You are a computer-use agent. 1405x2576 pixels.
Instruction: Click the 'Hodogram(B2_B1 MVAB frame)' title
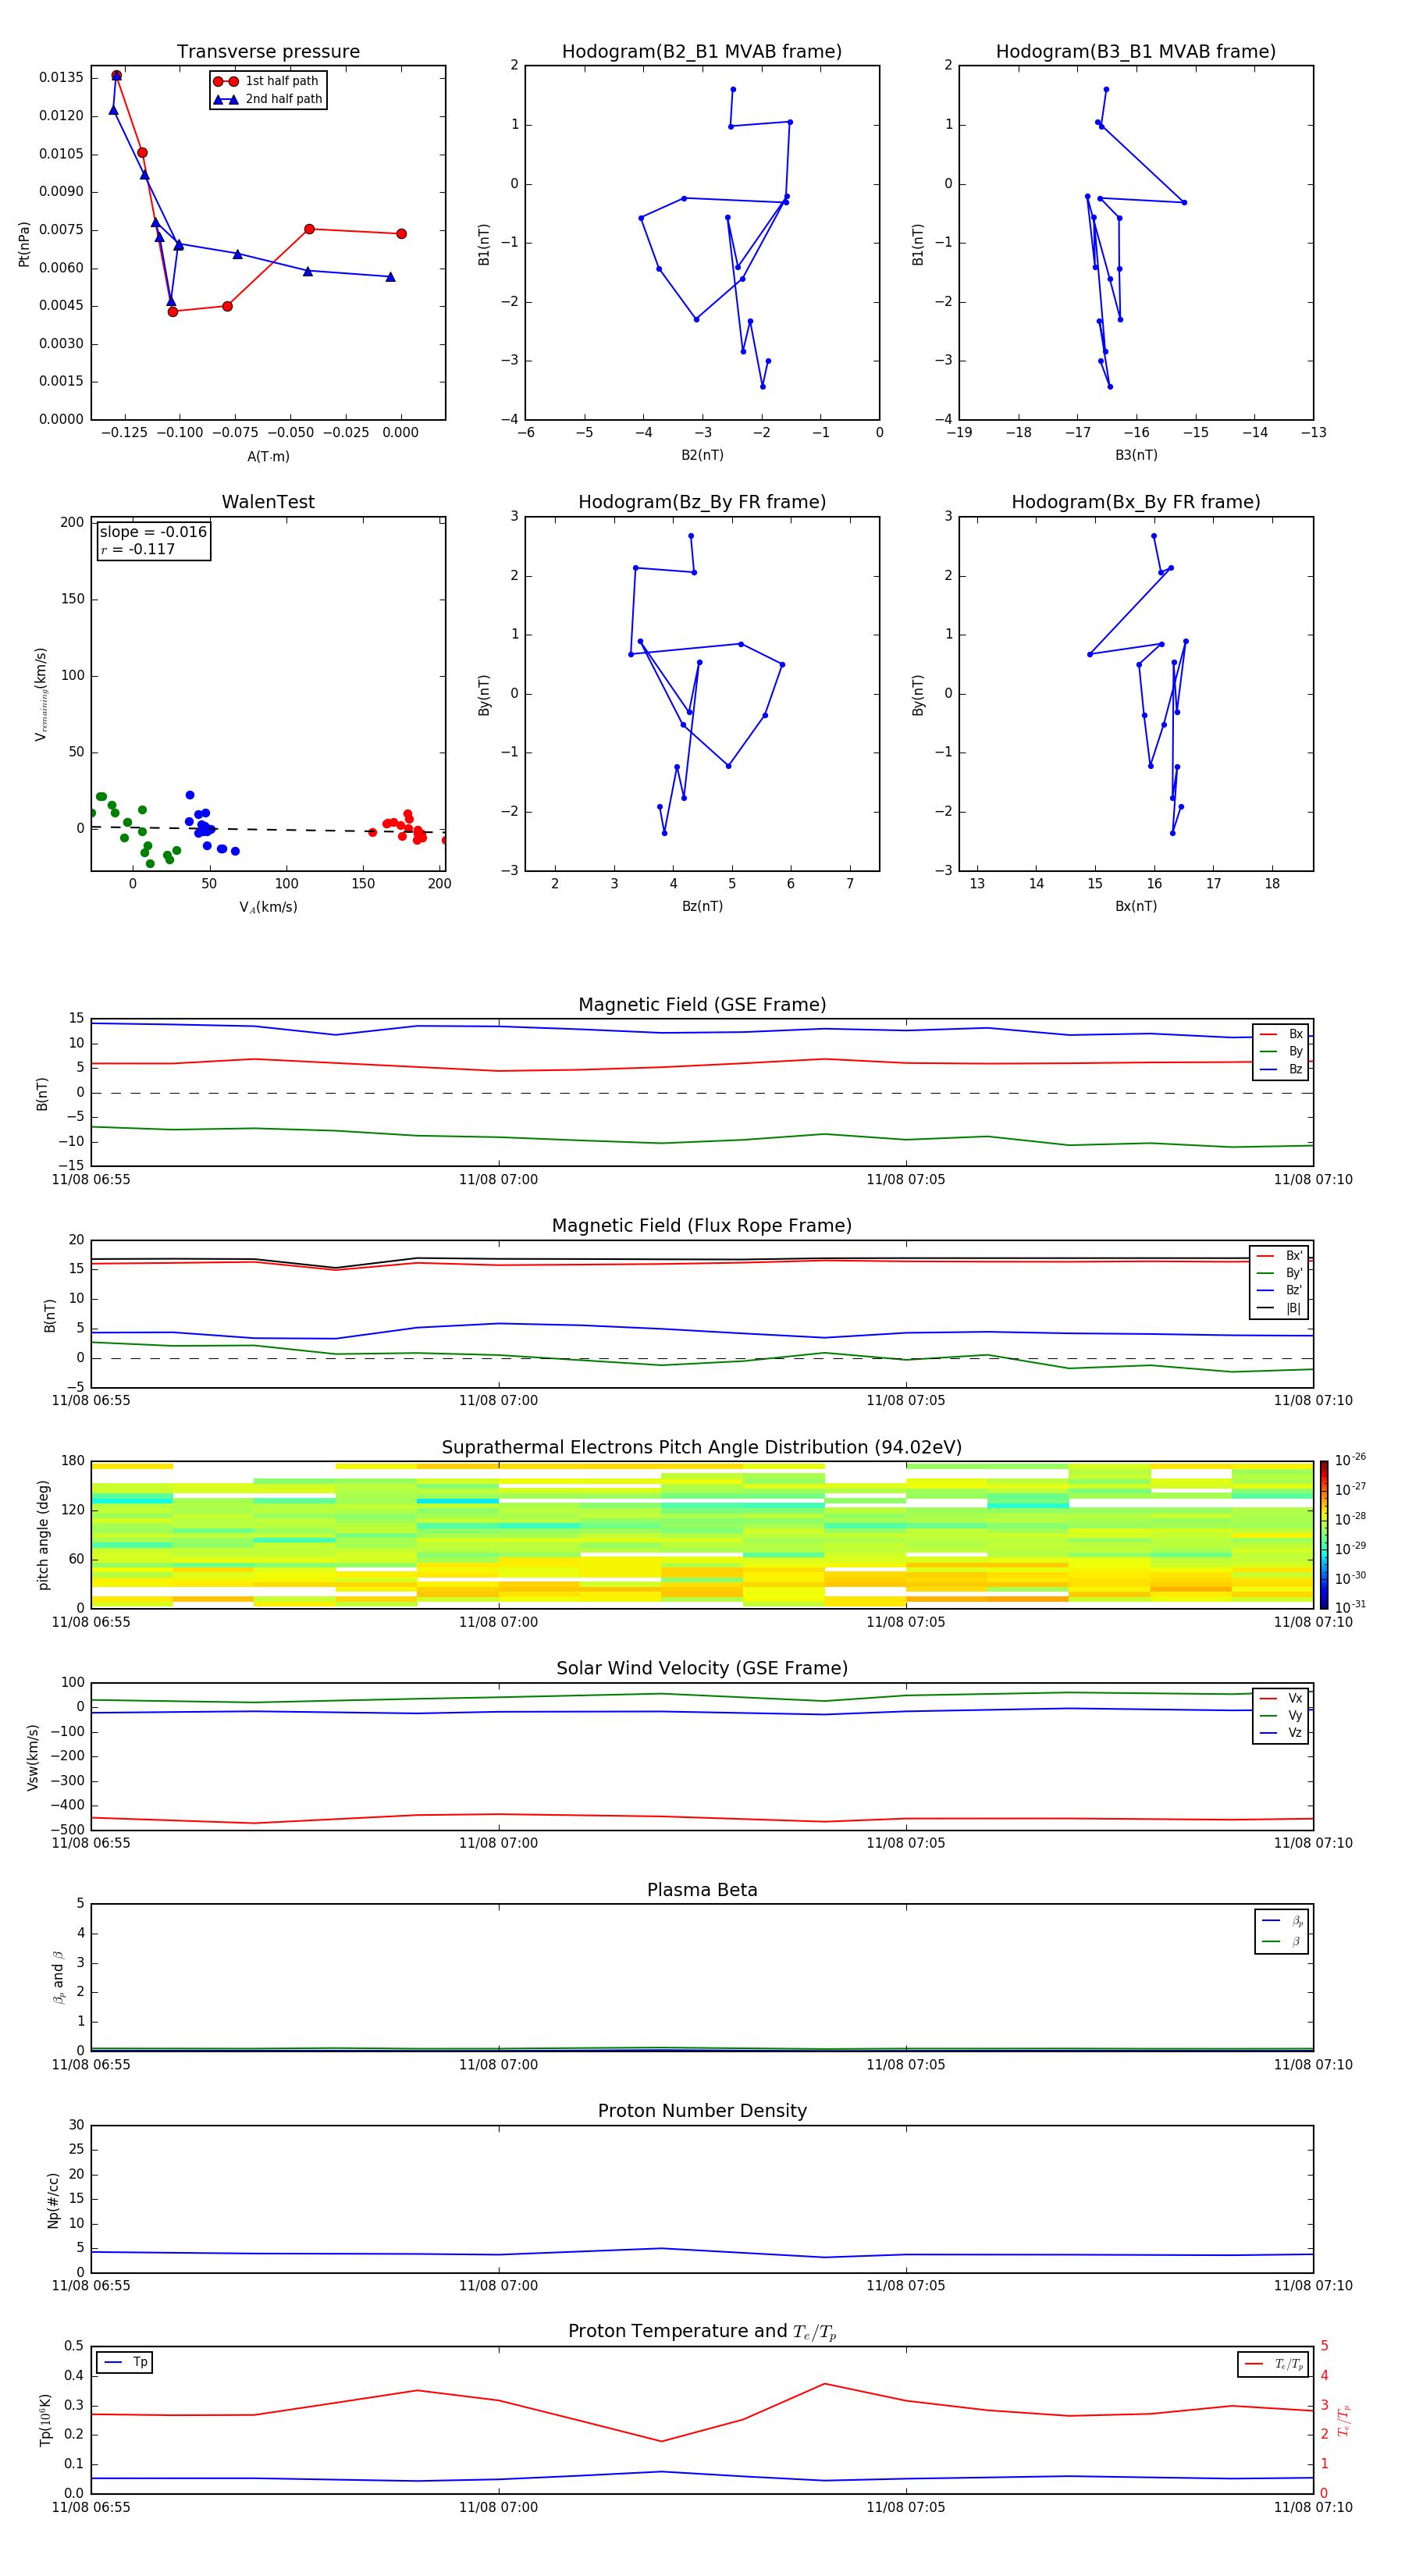(702, 52)
